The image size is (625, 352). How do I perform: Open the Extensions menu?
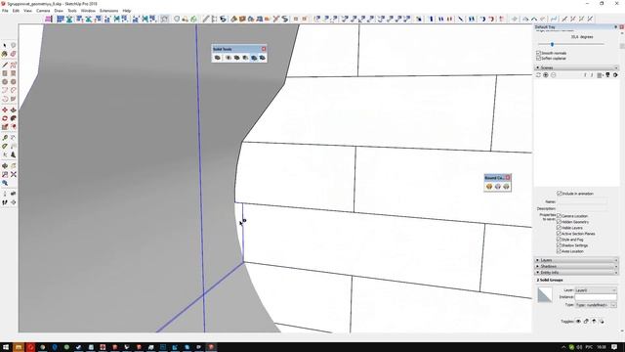click(x=108, y=11)
